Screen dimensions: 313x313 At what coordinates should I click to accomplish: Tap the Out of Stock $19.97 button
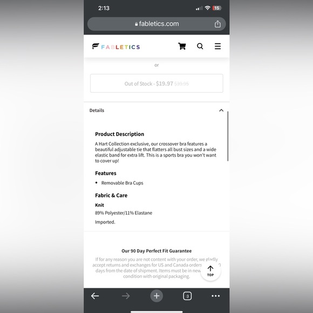[156, 84]
